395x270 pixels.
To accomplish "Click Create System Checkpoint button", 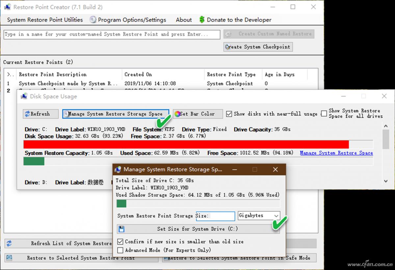I will pyautogui.click(x=258, y=47).
